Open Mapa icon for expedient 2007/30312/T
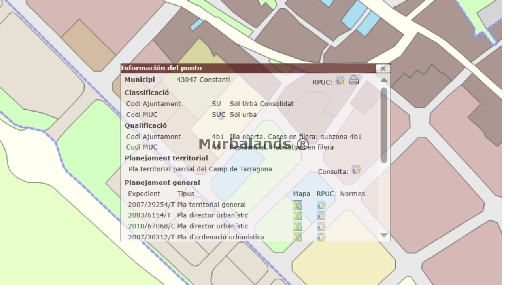Screen dimensions: 506x285 297,237
